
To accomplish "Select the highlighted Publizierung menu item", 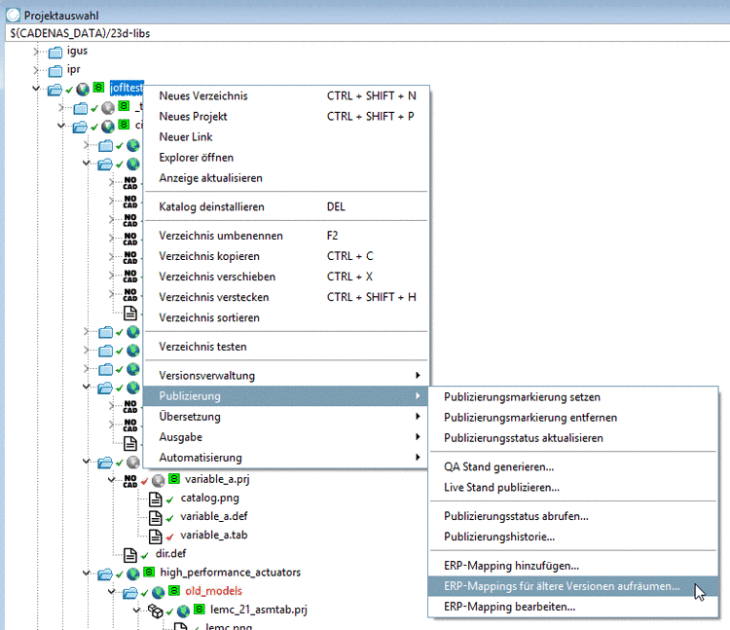I will point(286,395).
